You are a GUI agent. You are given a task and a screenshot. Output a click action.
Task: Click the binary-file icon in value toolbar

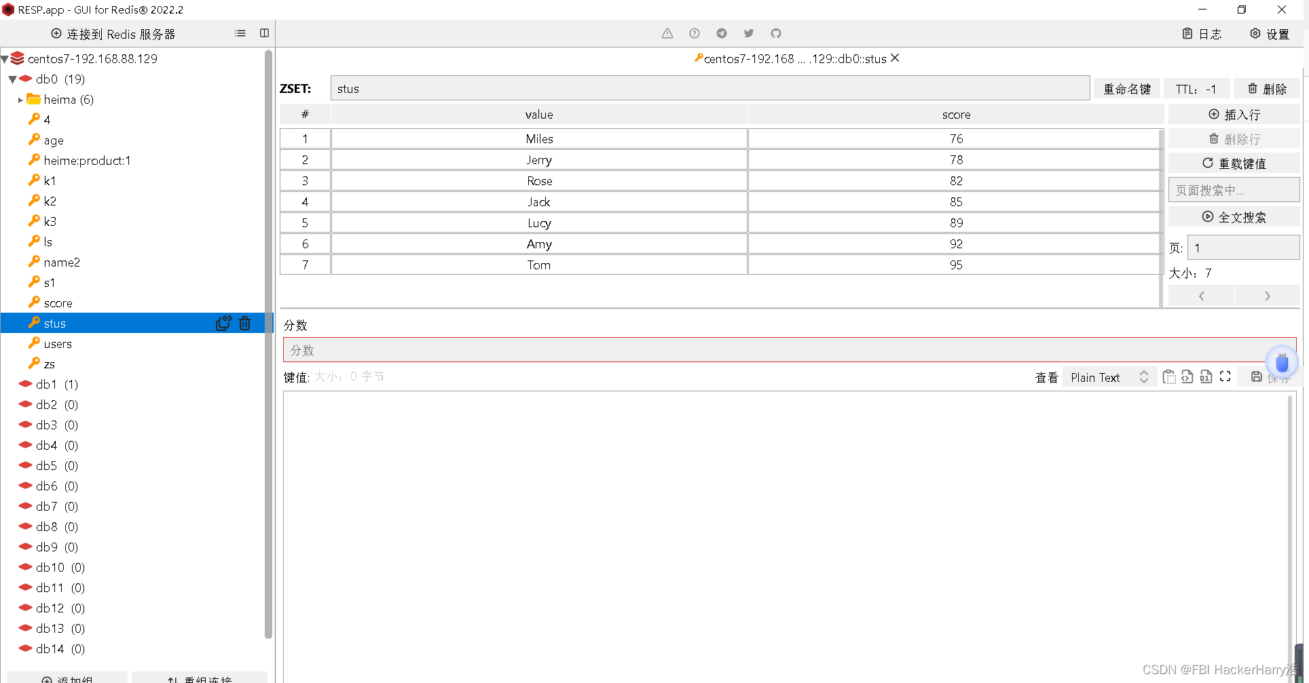pos(1206,376)
